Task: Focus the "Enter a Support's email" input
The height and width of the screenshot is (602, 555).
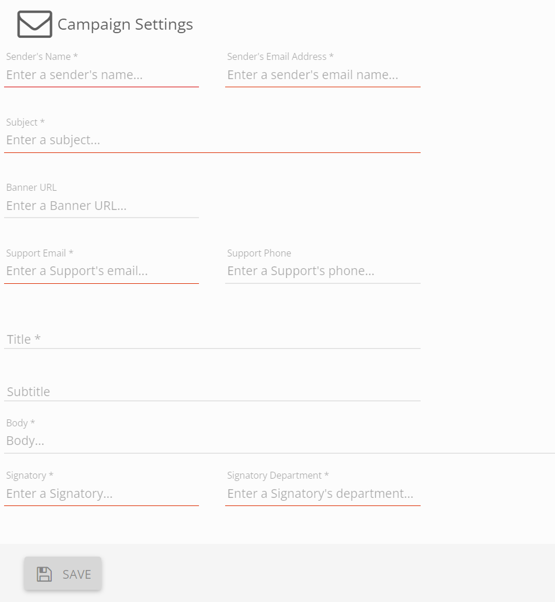Action: coord(101,271)
